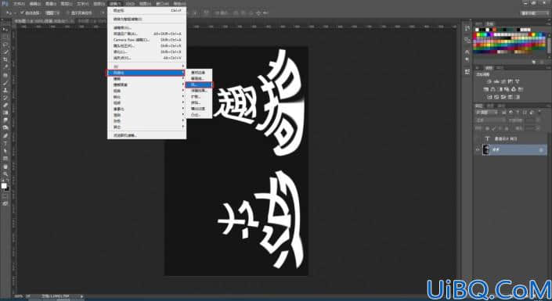
Task: Select the Gradient tool
Action: click(5, 113)
